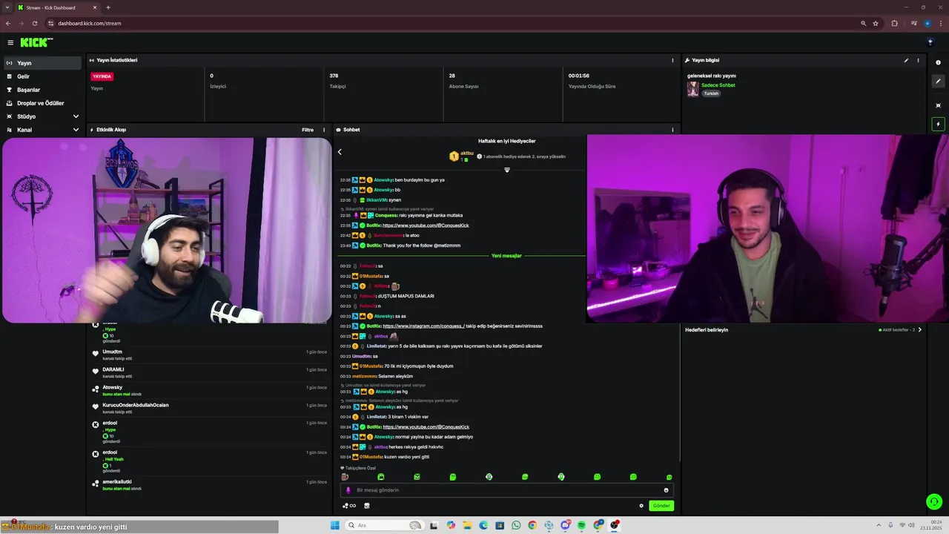Open a new Chrome tab
949x534 pixels.
(108, 7)
